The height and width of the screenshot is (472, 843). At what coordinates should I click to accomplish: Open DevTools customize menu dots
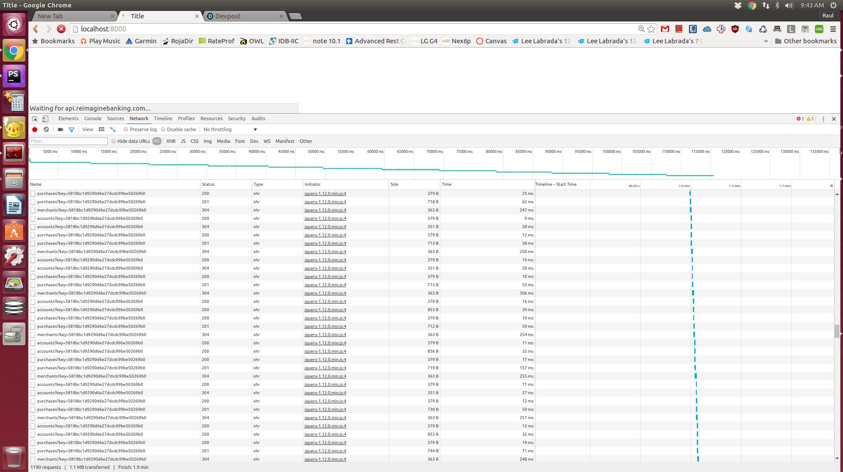823,119
